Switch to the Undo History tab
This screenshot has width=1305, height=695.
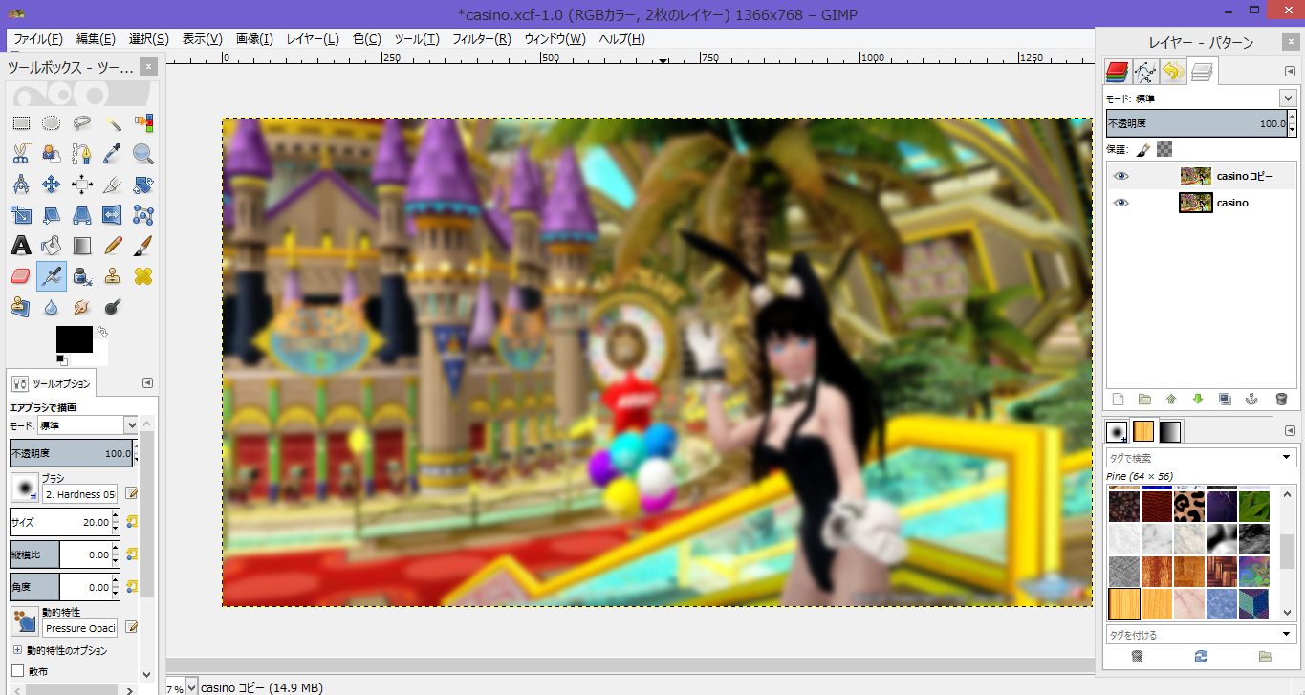point(1173,71)
